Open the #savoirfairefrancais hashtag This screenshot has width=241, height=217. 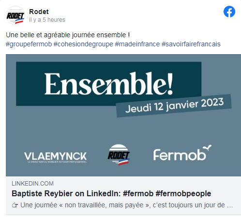(x=191, y=44)
